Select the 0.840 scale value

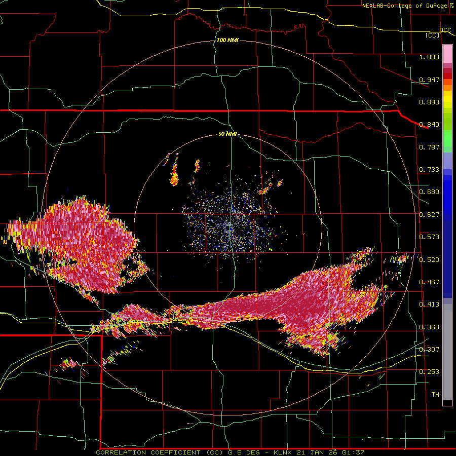pyautogui.click(x=429, y=125)
